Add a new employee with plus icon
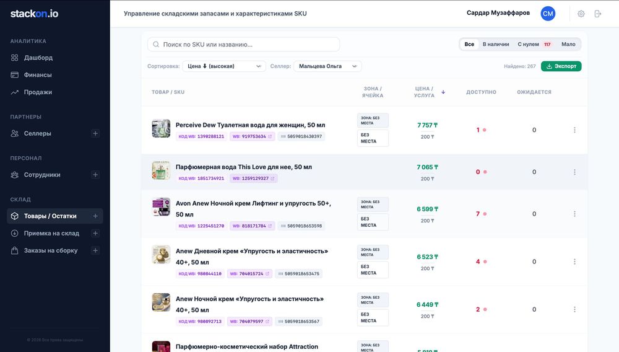The height and width of the screenshot is (352, 619). [x=95, y=175]
